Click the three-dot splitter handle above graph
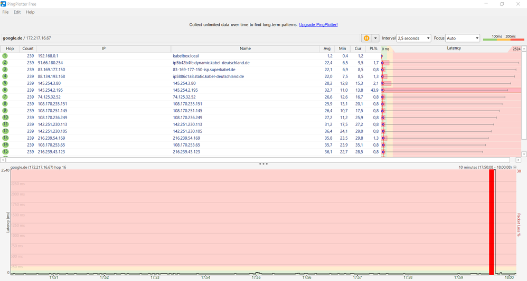Image resolution: width=527 pixels, height=281 pixels. tap(263, 164)
